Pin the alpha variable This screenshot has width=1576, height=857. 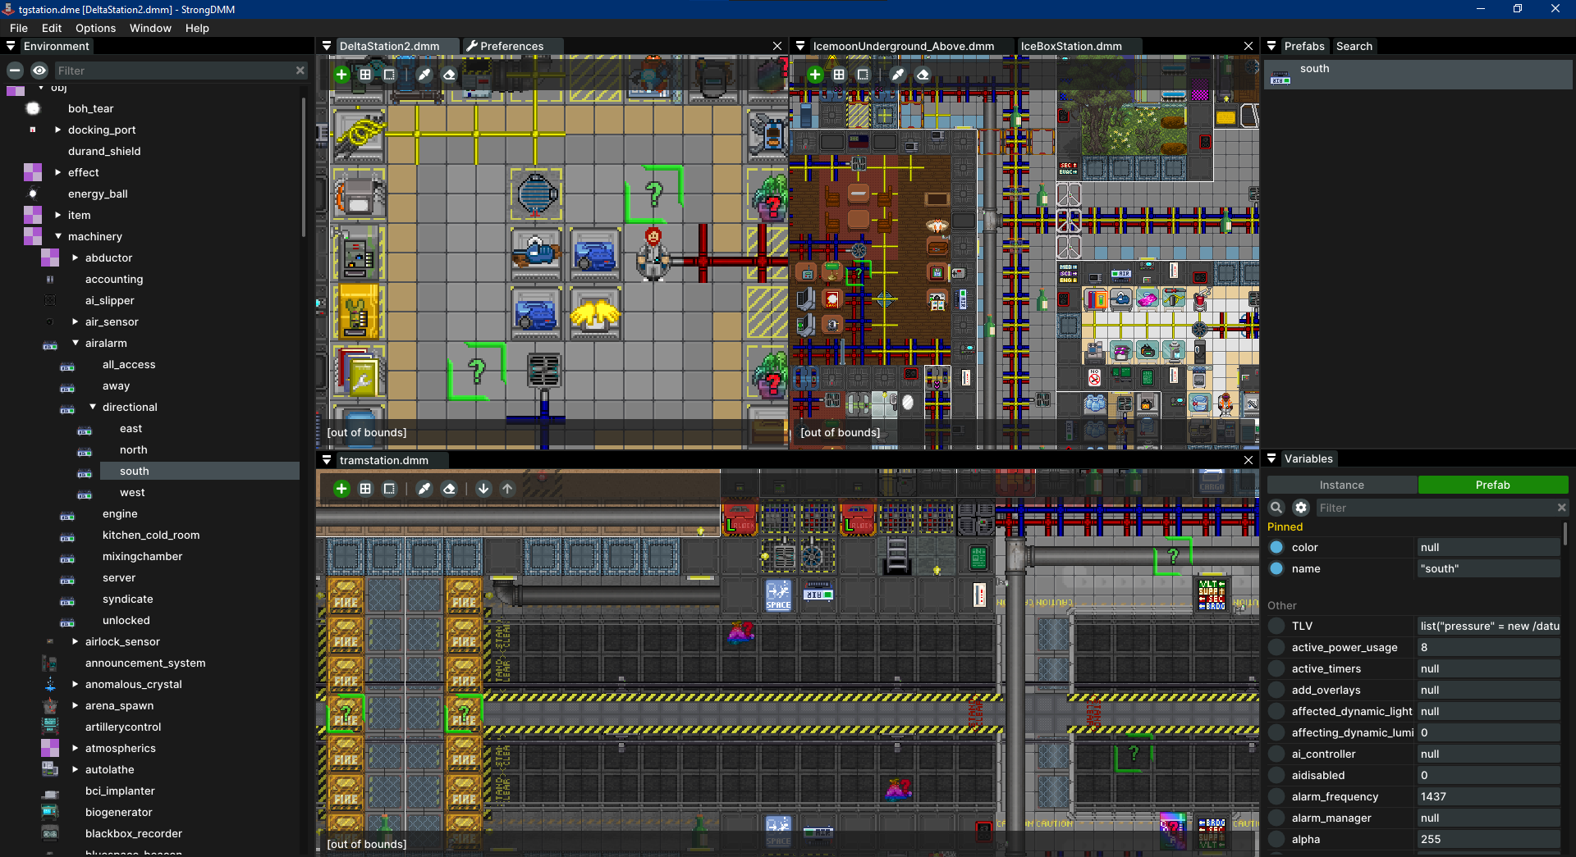[1276, 839]
